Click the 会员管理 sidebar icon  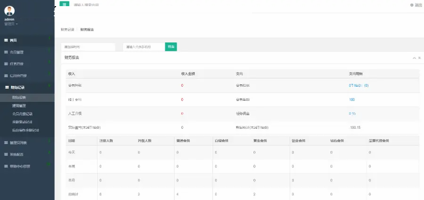coord(6,52)
